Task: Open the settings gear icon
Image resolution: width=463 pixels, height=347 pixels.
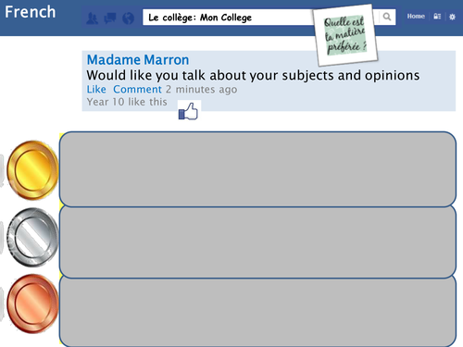Action: pos(452,17)
